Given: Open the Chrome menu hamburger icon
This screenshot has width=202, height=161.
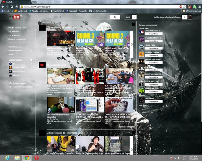Looking at the screenshot, I should coord(199,7).
